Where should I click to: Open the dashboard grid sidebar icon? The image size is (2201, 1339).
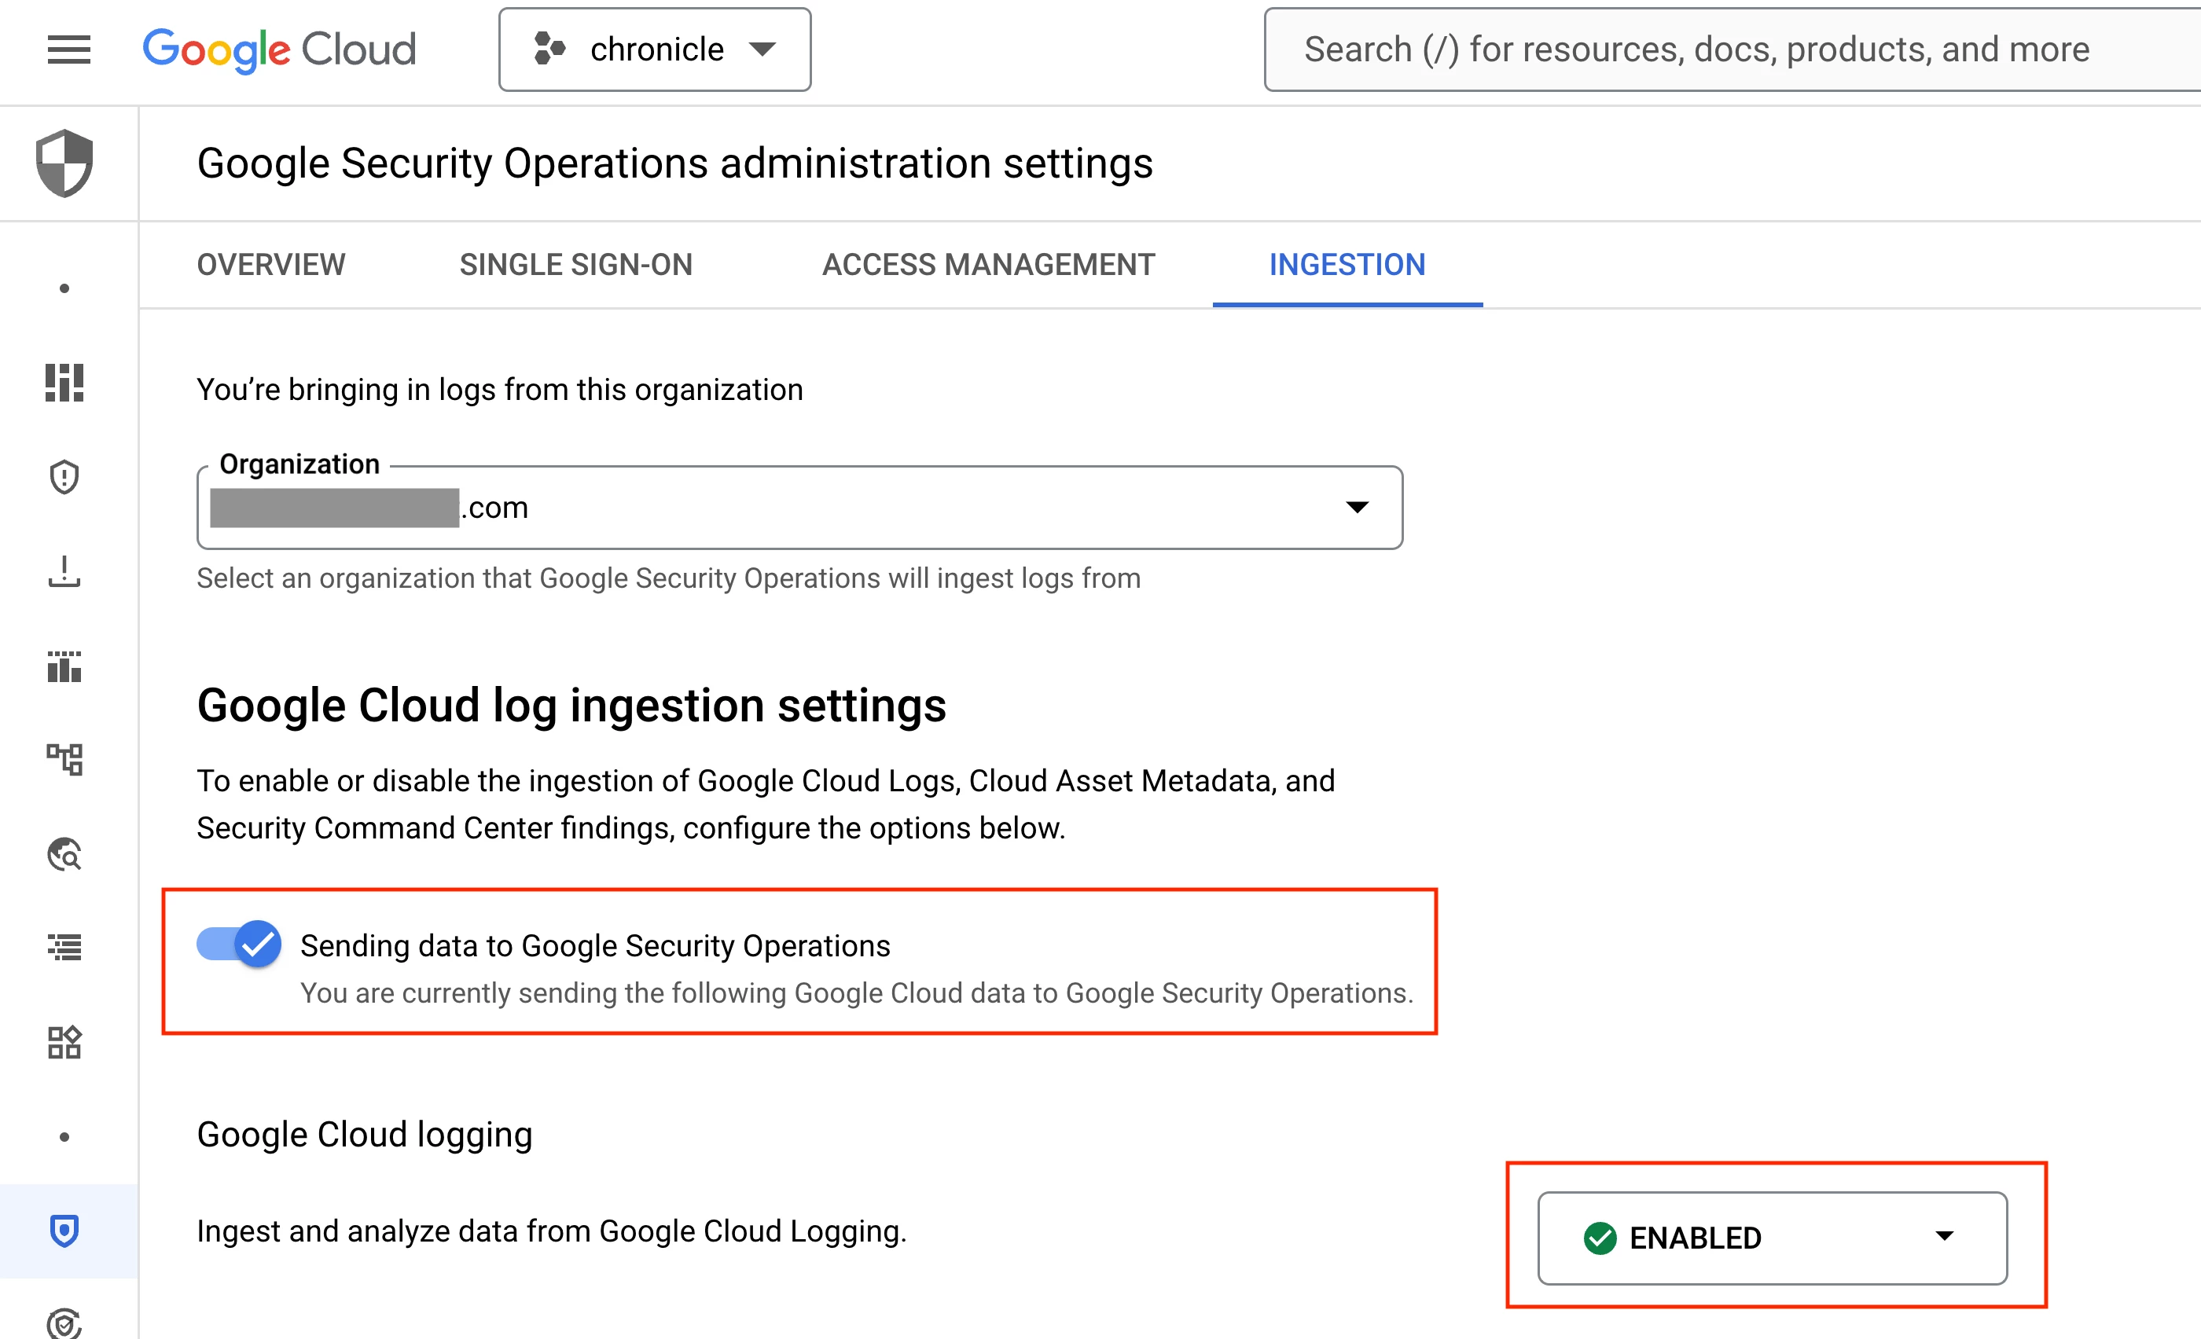pos(64,383)
